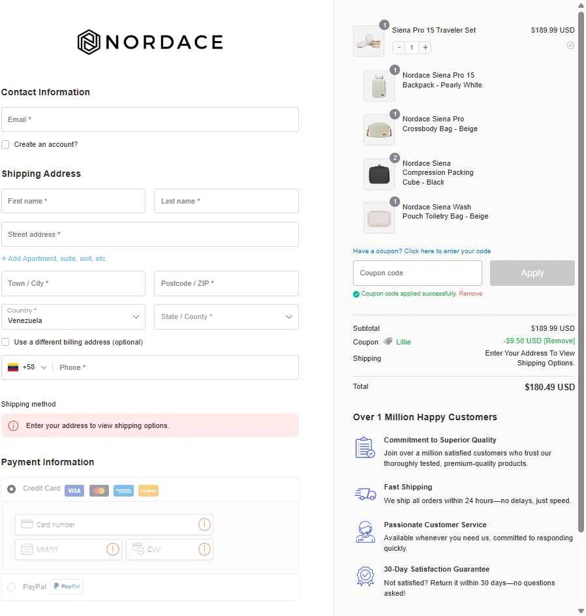Screen dimensions: 586x616
Task: Click the order summary scrollbar thumb
Action: pyautogui.click(x=581, y=271)
